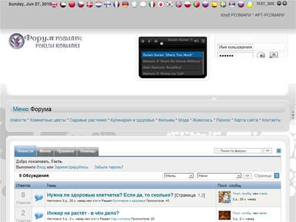
Task: Switch to French via France flag
Action: (x=117, y=4)
